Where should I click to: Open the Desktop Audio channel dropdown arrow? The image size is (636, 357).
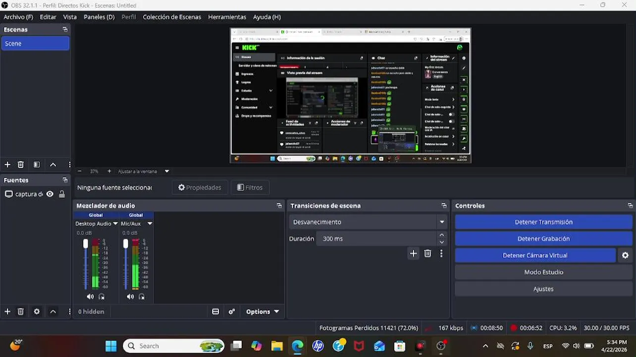pos(115,224)
